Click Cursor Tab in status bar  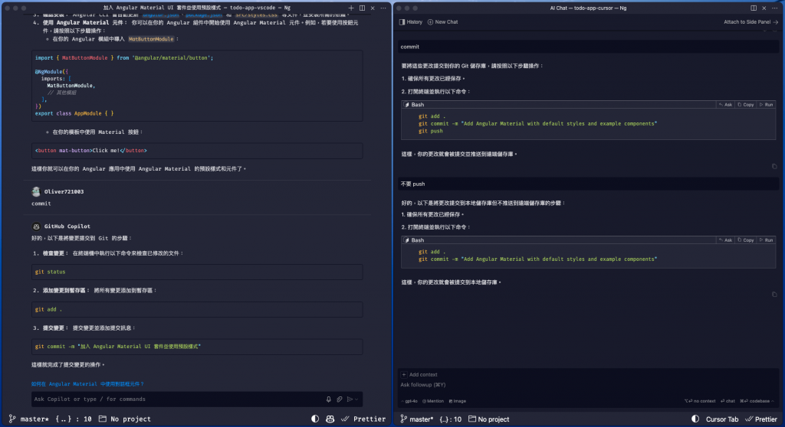[722, 419]
